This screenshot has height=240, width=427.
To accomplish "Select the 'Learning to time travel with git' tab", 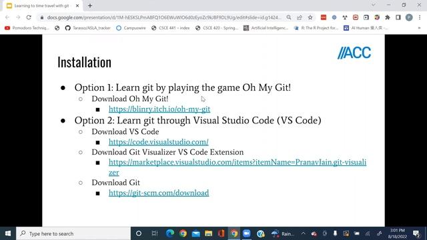I will click(43, 5).
